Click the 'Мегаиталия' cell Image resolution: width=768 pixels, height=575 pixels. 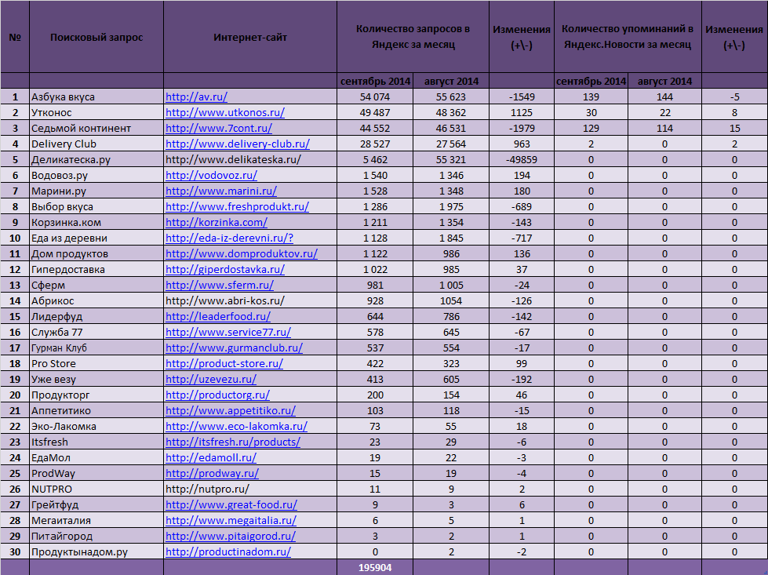(96, 520)
